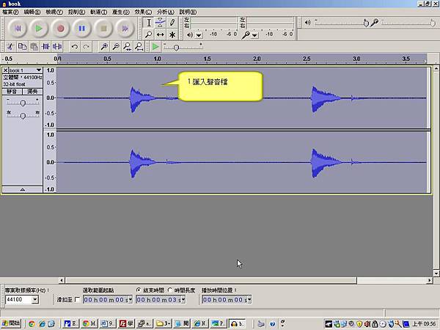Click the track gain slider knob

(22, 102)
